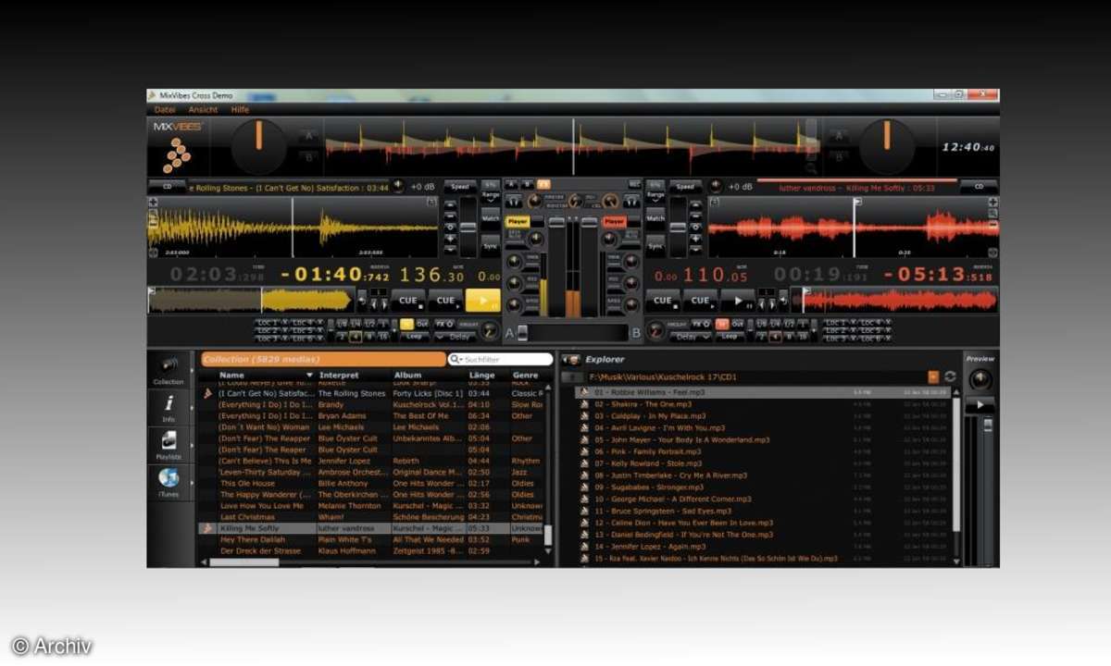The image size is (1111, 666).
Task: Open the Ansicht menu
Action: (201, 109)
